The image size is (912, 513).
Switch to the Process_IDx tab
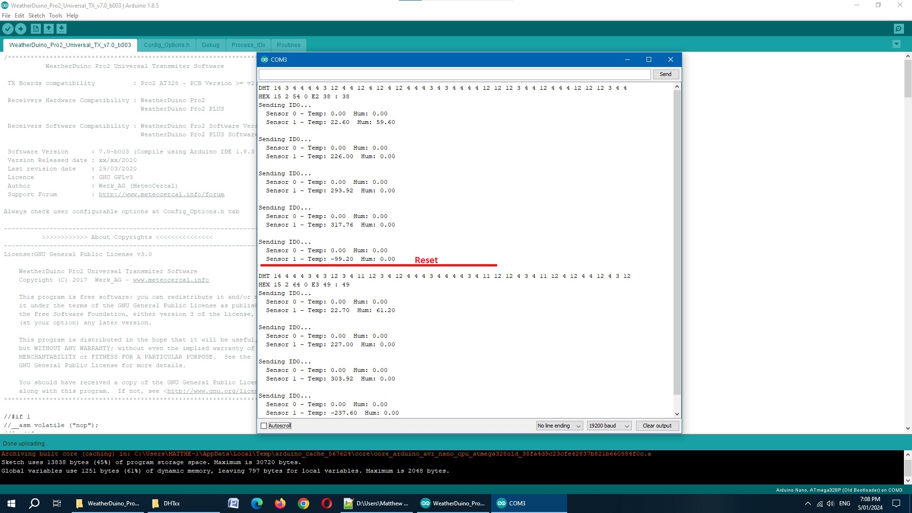248,45
